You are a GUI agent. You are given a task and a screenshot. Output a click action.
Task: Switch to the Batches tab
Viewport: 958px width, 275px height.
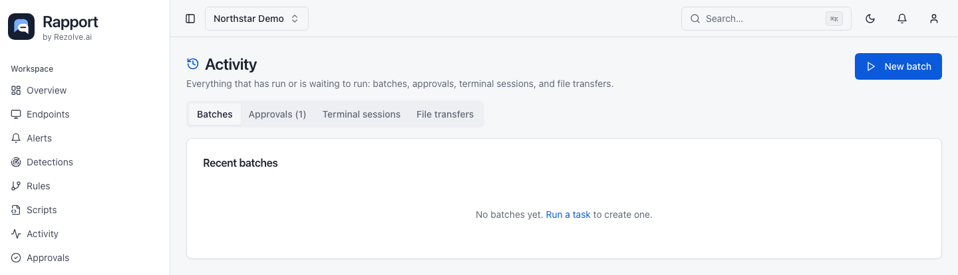215,114
